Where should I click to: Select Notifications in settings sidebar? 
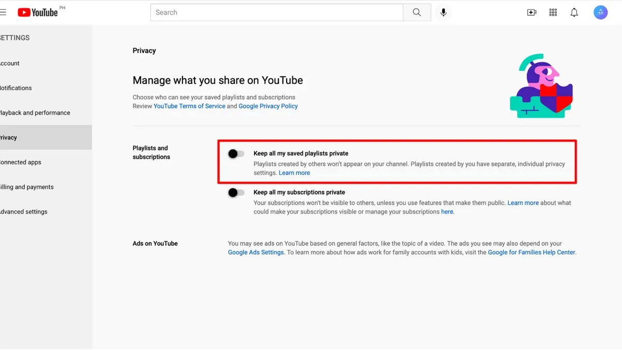[x=46, y=88]
